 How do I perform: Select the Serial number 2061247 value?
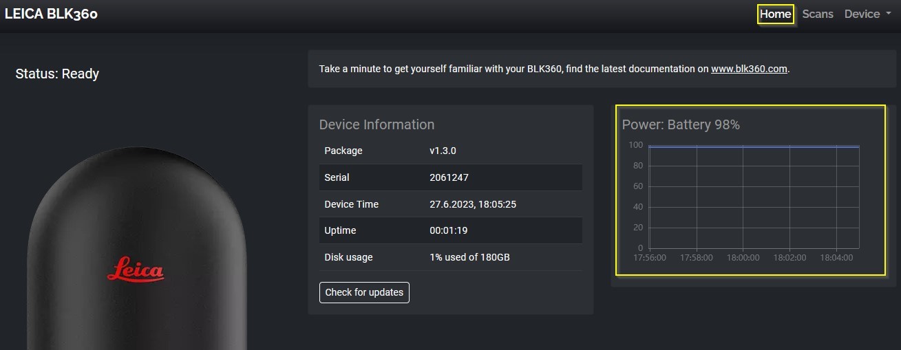[x=449, y=177]
